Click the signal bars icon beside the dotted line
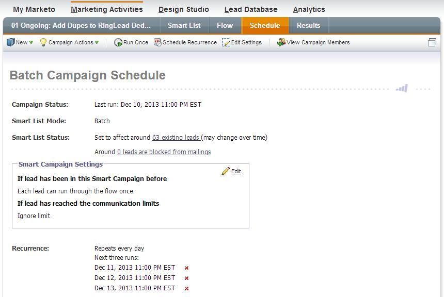The width and height of the screenshot is (444, 297). coord(402,89)
